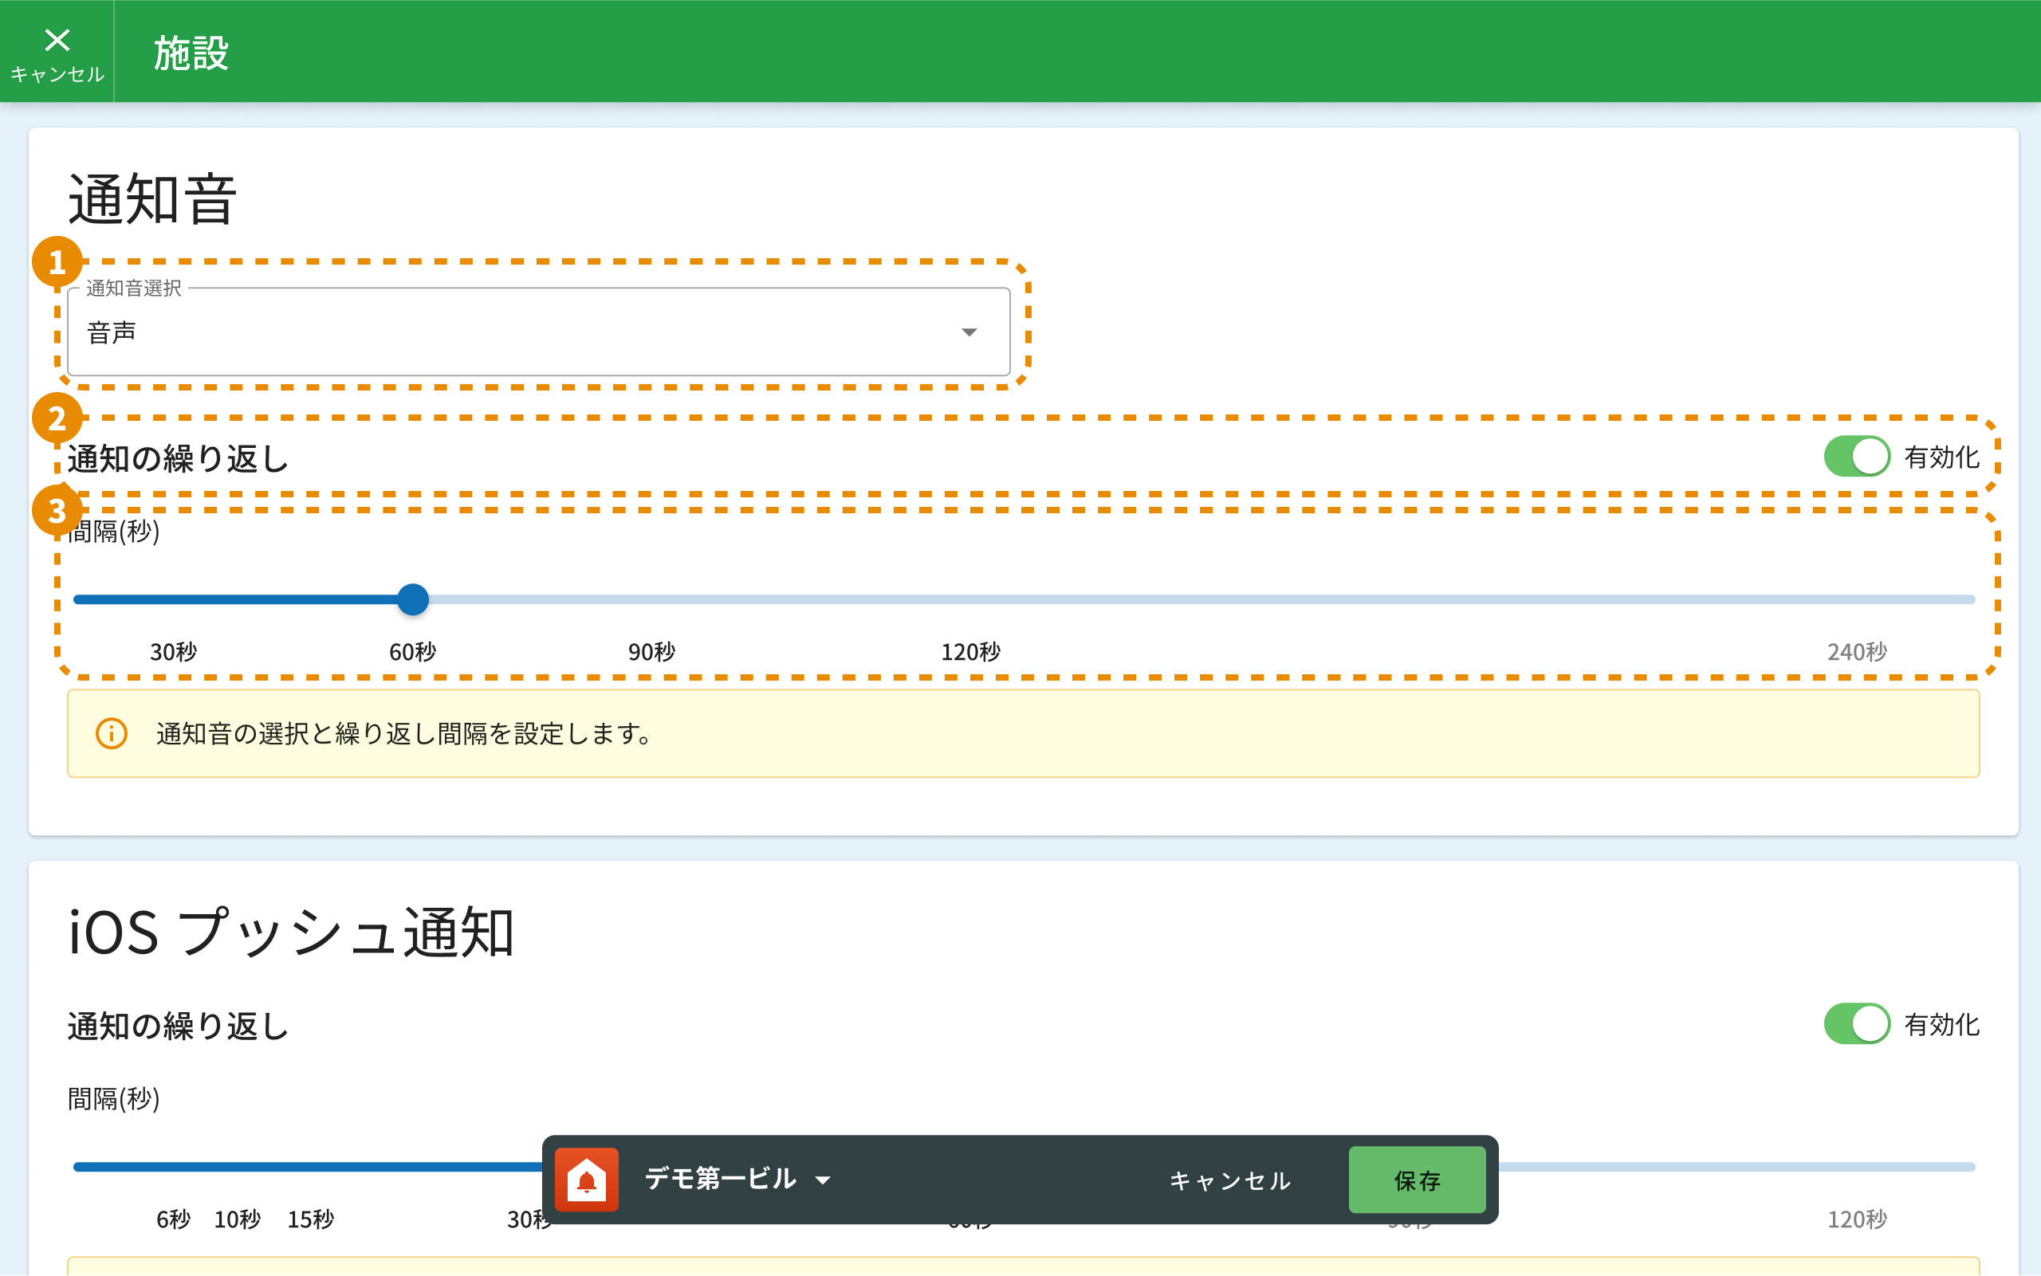Click the red bell house app icon

(587, 1179)
